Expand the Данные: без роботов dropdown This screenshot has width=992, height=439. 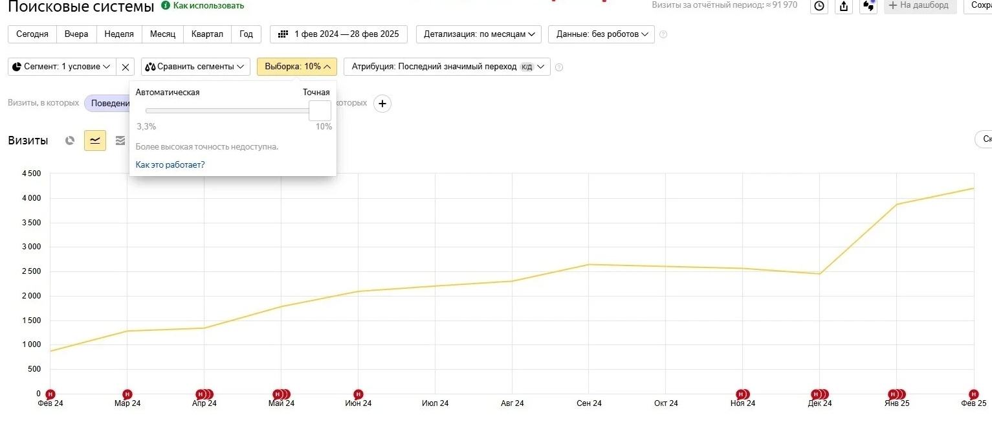pyautogui.click(x=601, y=34)
